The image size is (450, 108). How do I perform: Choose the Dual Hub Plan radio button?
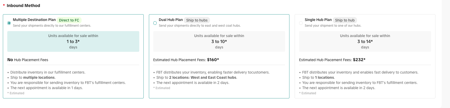[x=155, y=23]
